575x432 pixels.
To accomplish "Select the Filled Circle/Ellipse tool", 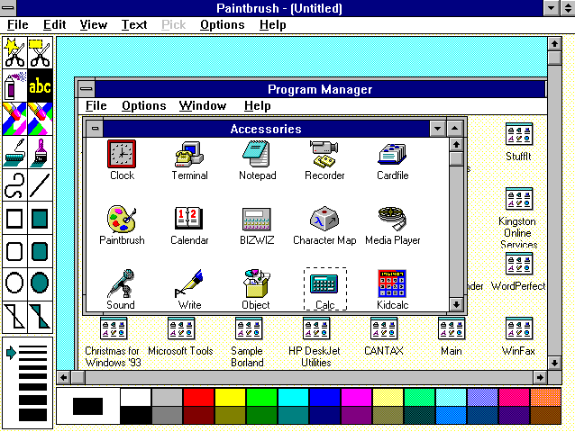I will click(40, 283).
